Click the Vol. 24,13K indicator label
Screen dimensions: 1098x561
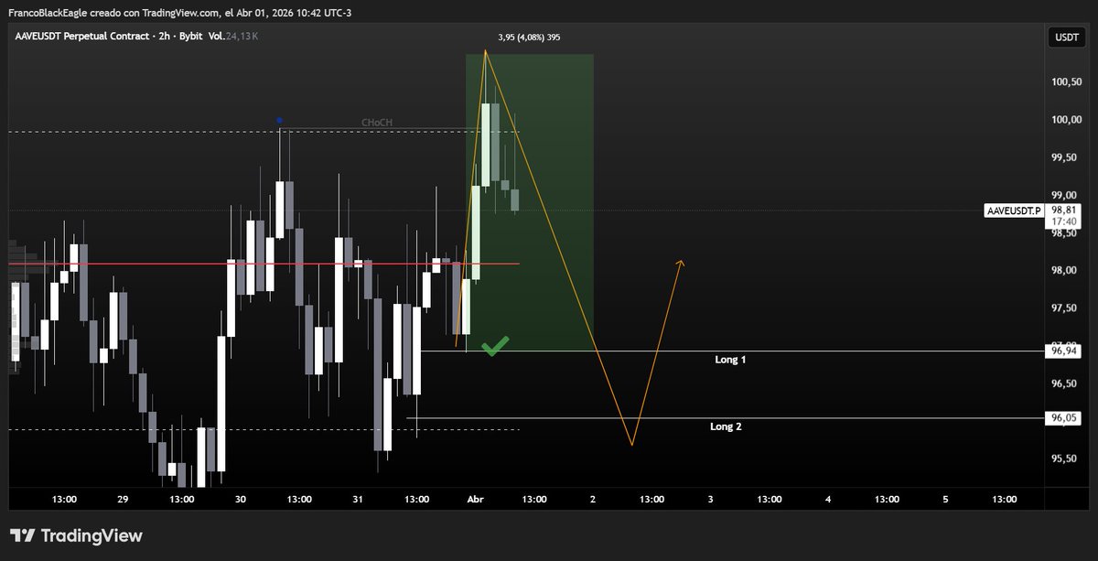(x=233, y=35)
